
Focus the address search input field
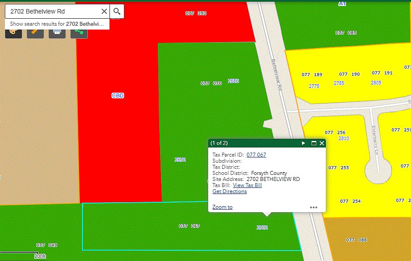pos(52,12)
